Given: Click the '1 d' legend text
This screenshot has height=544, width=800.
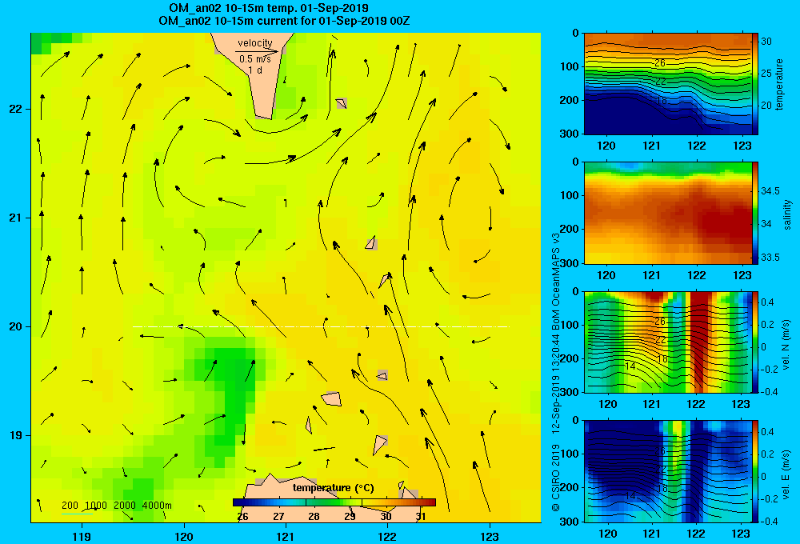Looking at the screenshot, I should (255, 70).
